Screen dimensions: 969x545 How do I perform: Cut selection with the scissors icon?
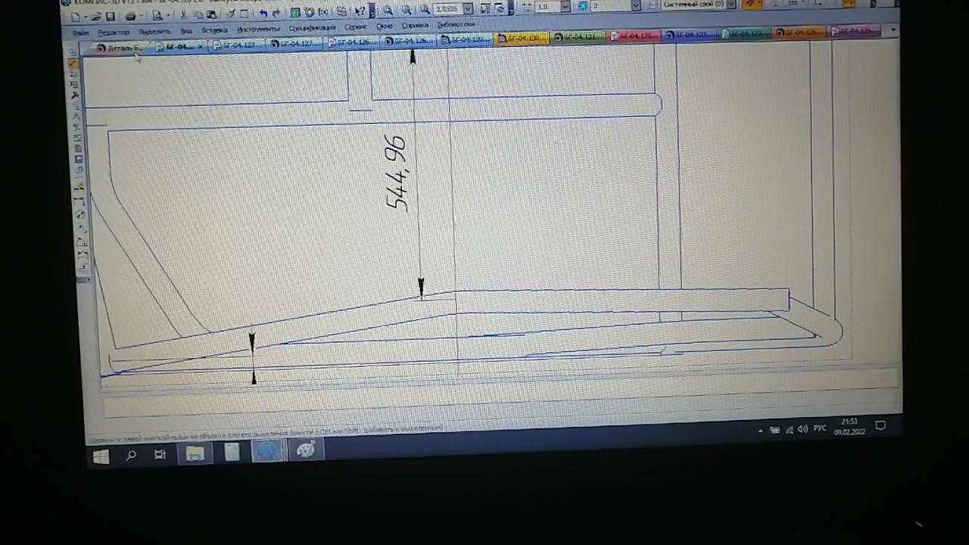(183, 14)
